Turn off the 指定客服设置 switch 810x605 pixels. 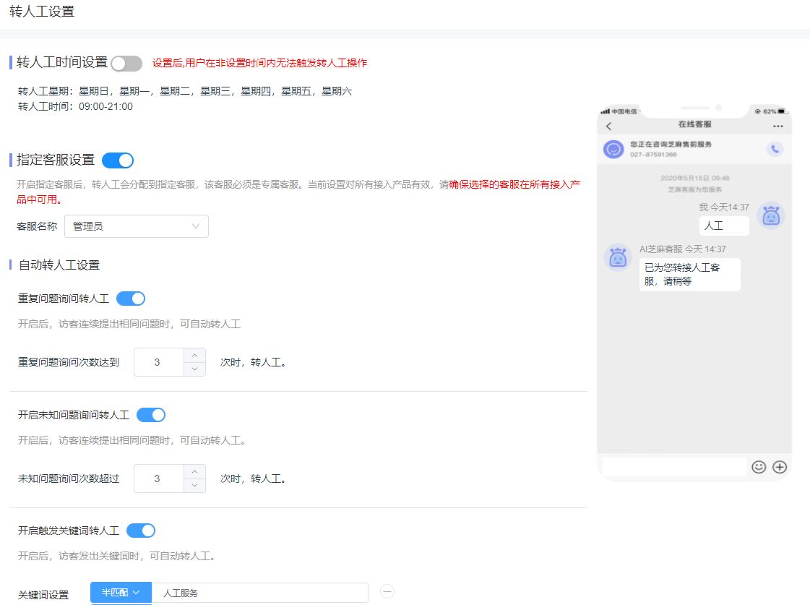click(x=118, y=160)
